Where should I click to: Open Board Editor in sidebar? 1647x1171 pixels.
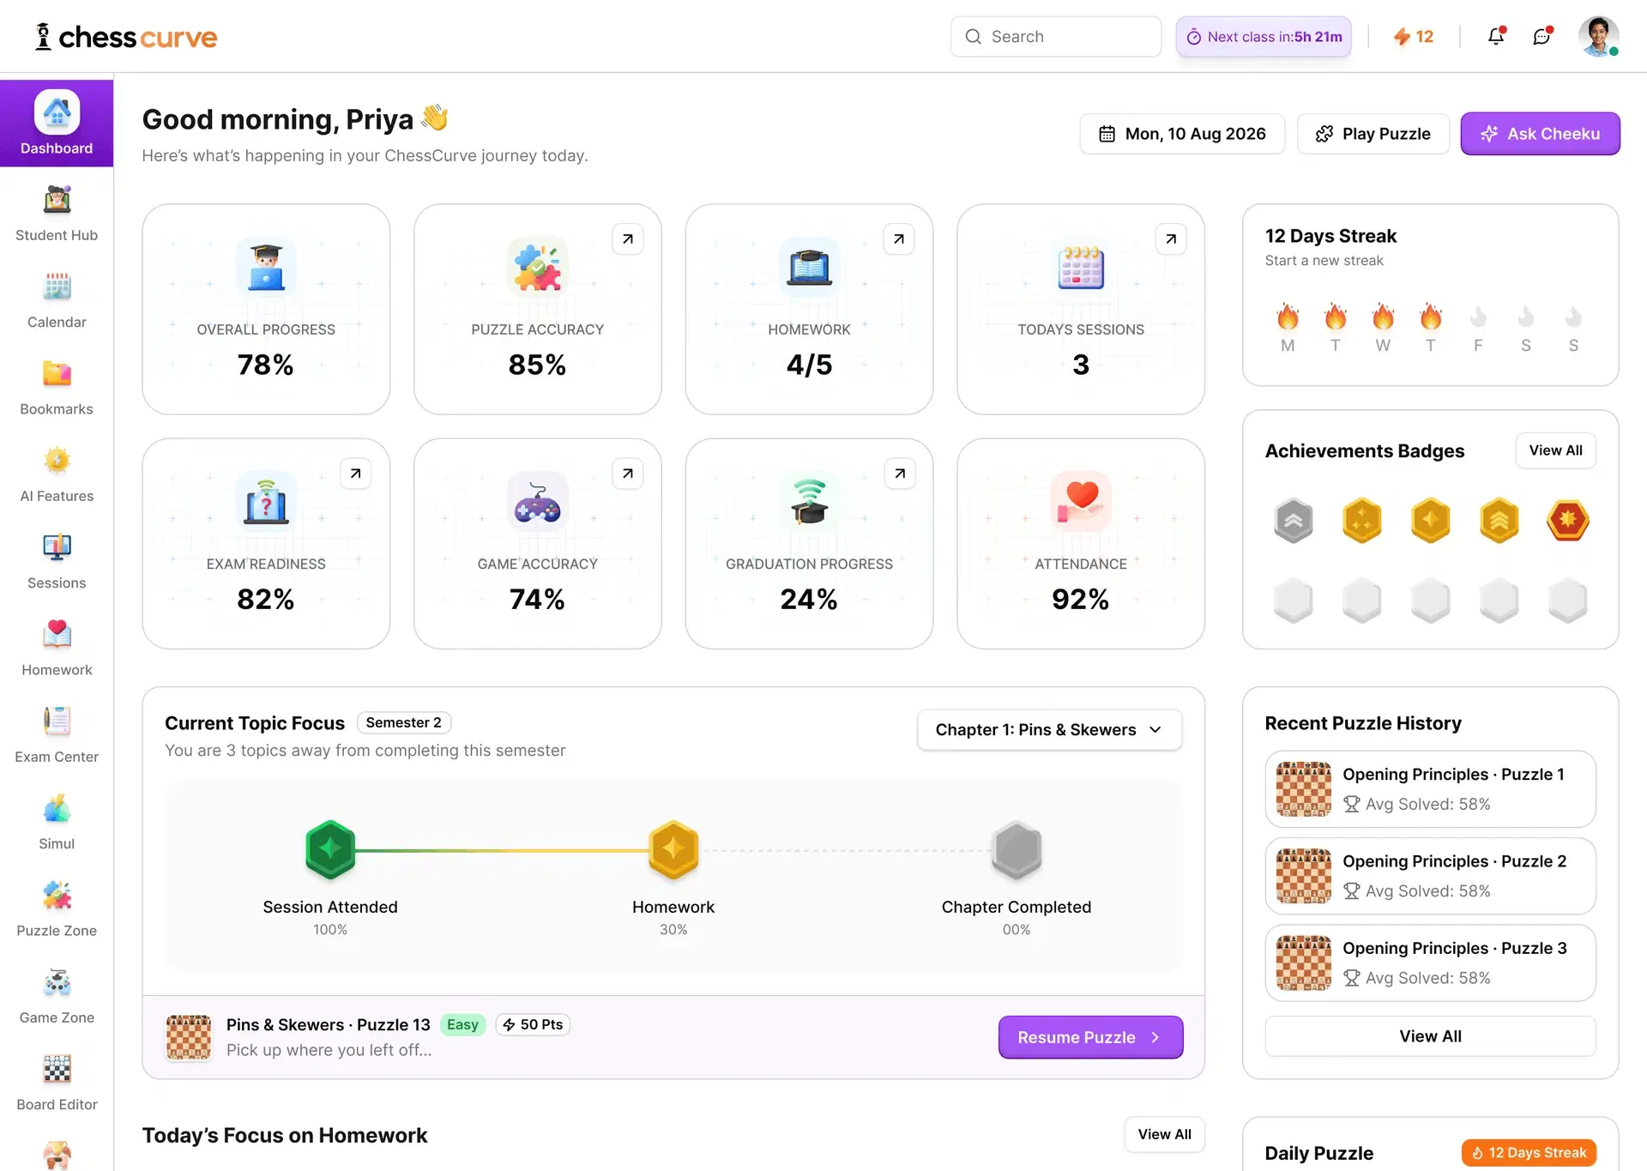click(x=57, y=1083)
